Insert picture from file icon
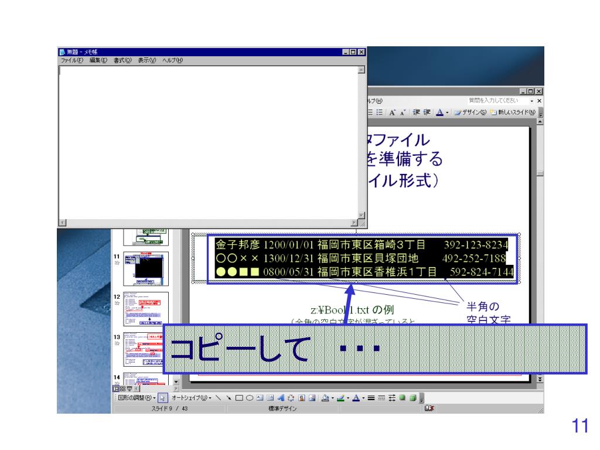 click(x=312, y=398)
